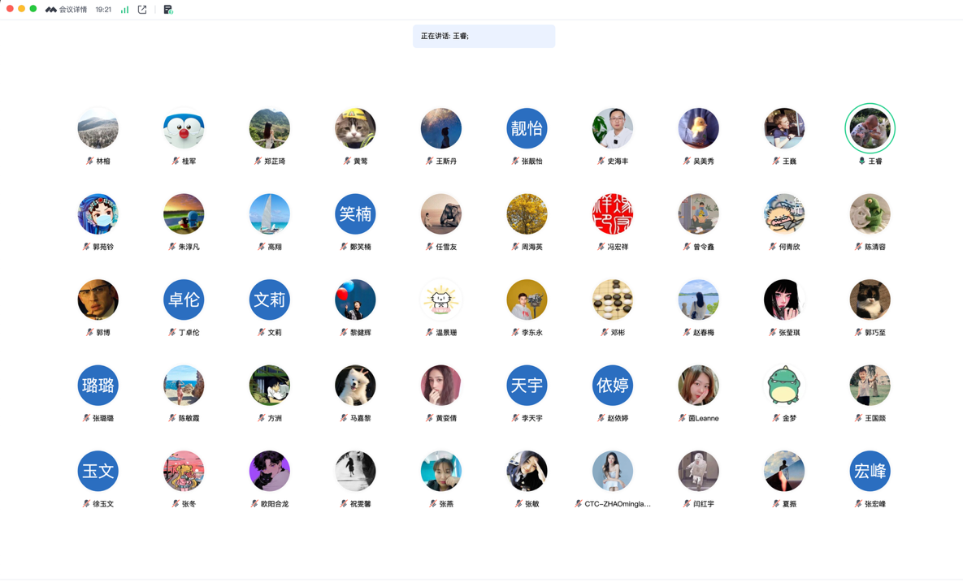Click muted microphone icon beside 林榕
963x582 pixels.
pos(89,162)
